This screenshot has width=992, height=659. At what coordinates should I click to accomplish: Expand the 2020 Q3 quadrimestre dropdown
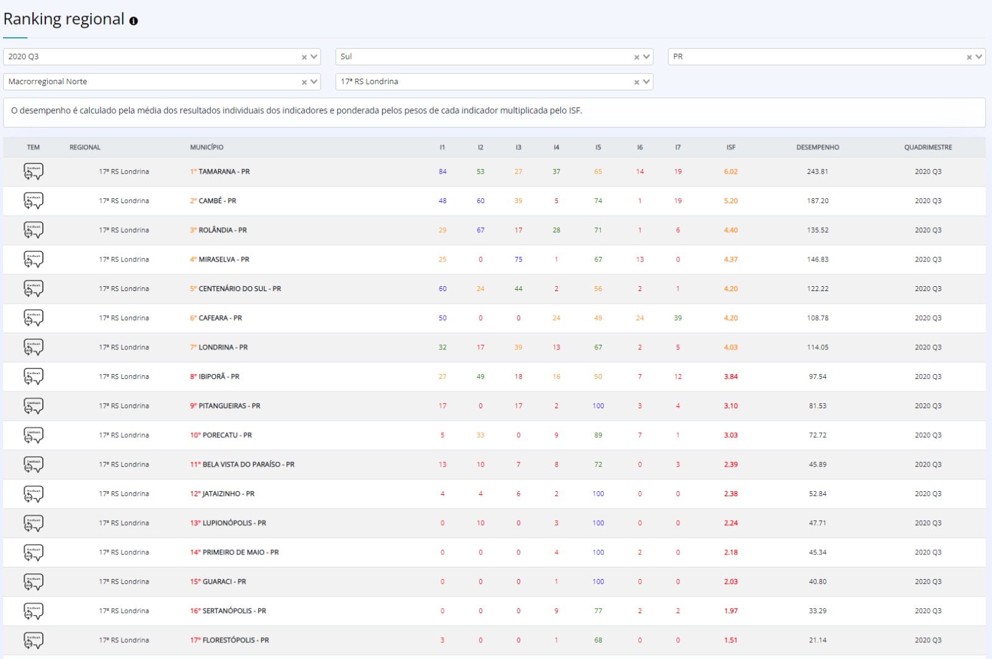click(314, 56)
